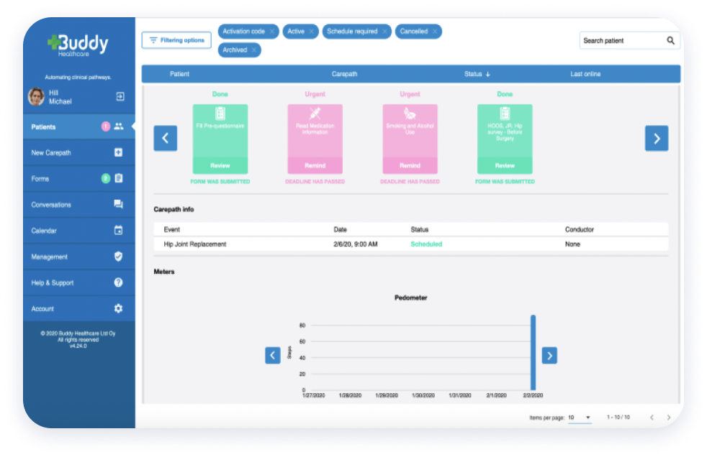Click the Management shield icon

click(119, 257)
